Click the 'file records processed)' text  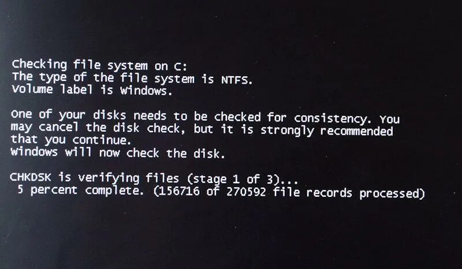[x=349, y=193]
